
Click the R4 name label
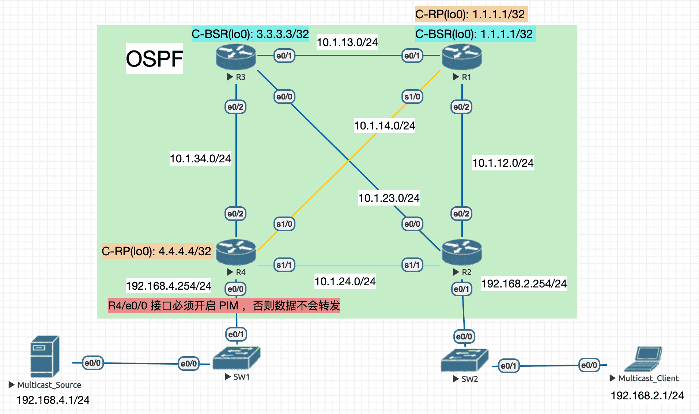click(241, 272)
